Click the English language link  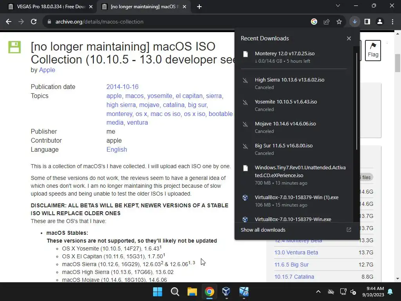coord(117,149)
